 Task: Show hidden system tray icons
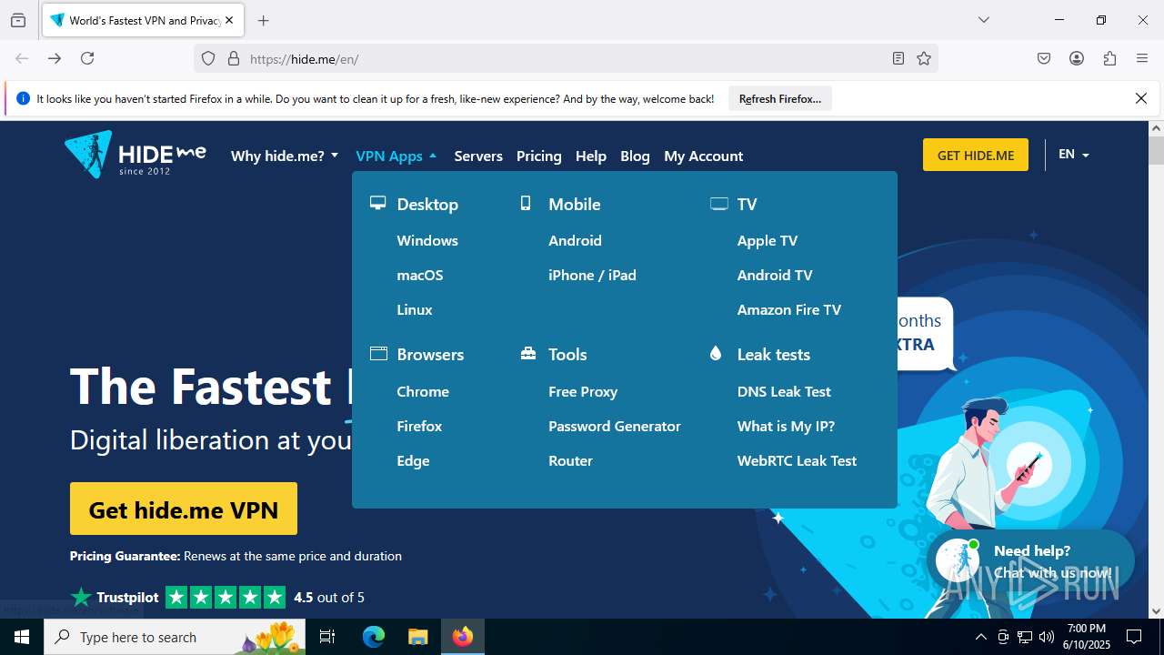click(x=980, y=637)
